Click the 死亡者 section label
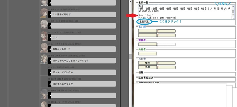 [142, 59]
